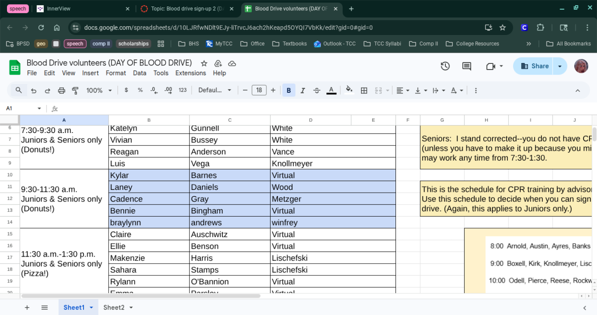597x315 pixels.
Task: Toggle strikethrough formatting
Action: pos(317,91)
